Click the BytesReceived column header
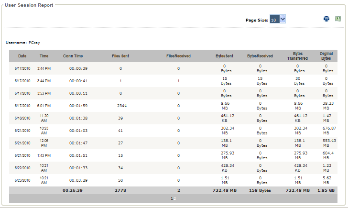The width and height of the screenshot is (348, 208). 260,56
